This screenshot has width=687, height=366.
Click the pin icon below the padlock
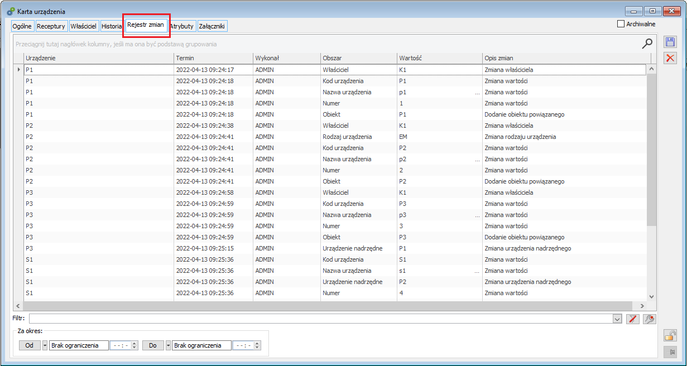(670, 351)
